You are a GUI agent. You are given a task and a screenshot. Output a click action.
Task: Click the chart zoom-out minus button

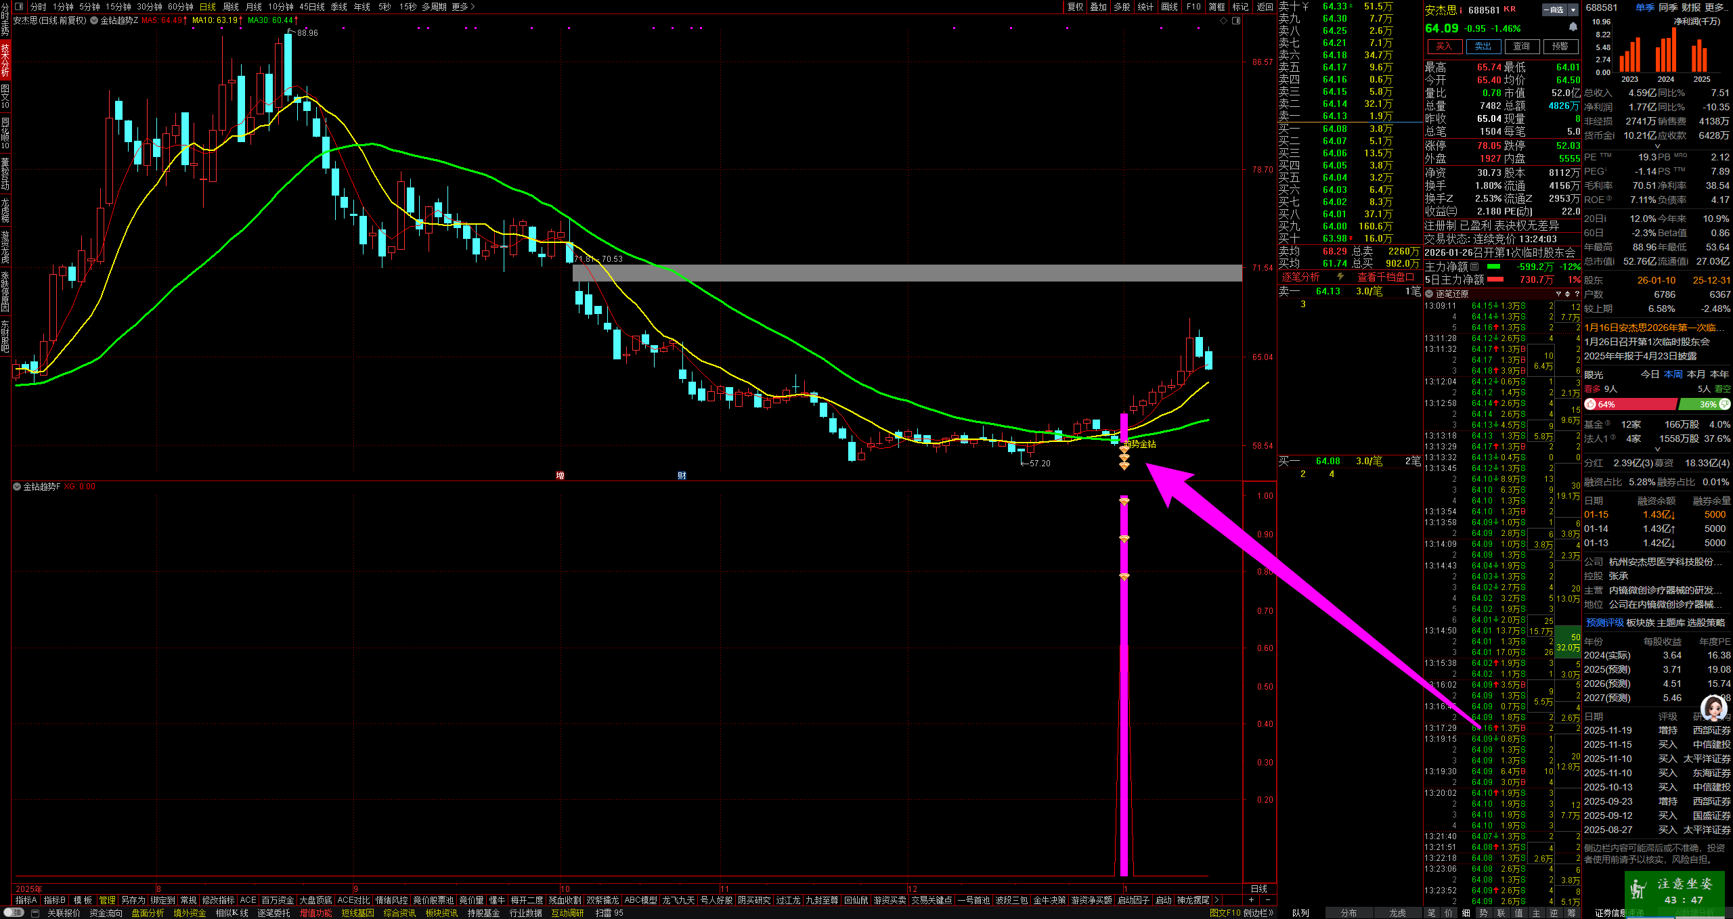point(1267,900)
